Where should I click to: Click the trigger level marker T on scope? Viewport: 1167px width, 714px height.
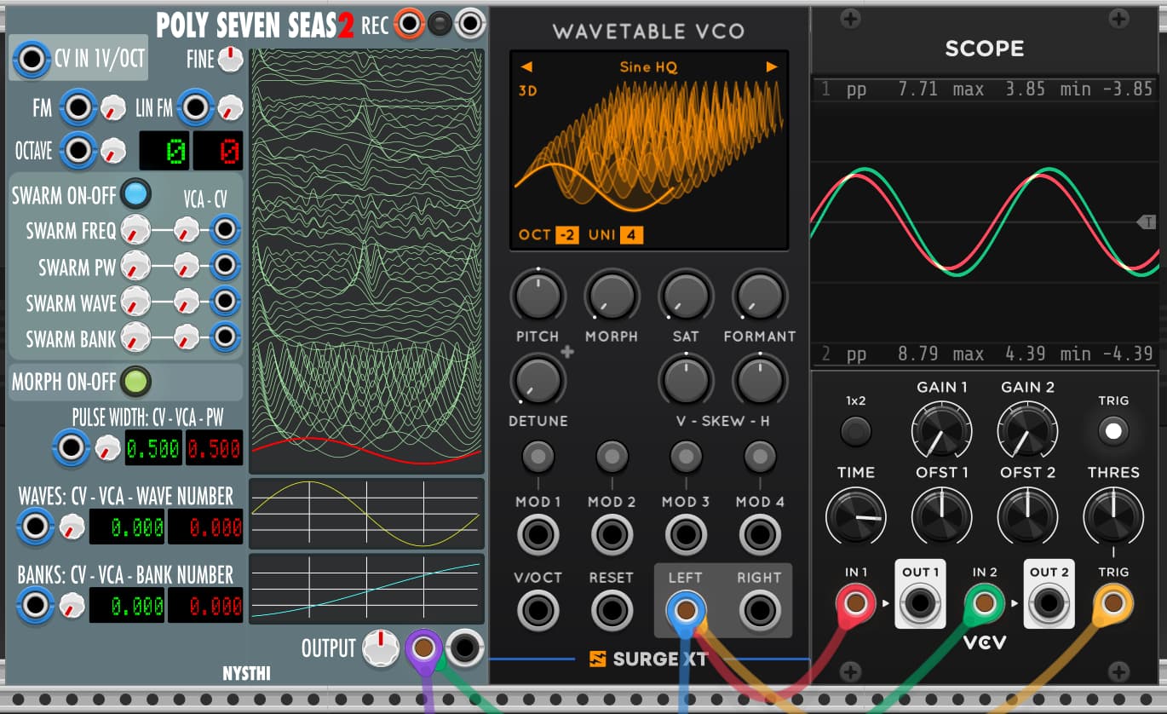1146,222
